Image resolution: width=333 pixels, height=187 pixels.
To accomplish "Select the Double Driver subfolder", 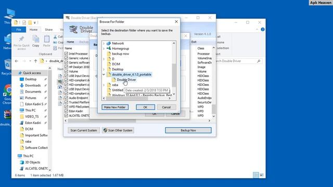I will click(126, 79).
